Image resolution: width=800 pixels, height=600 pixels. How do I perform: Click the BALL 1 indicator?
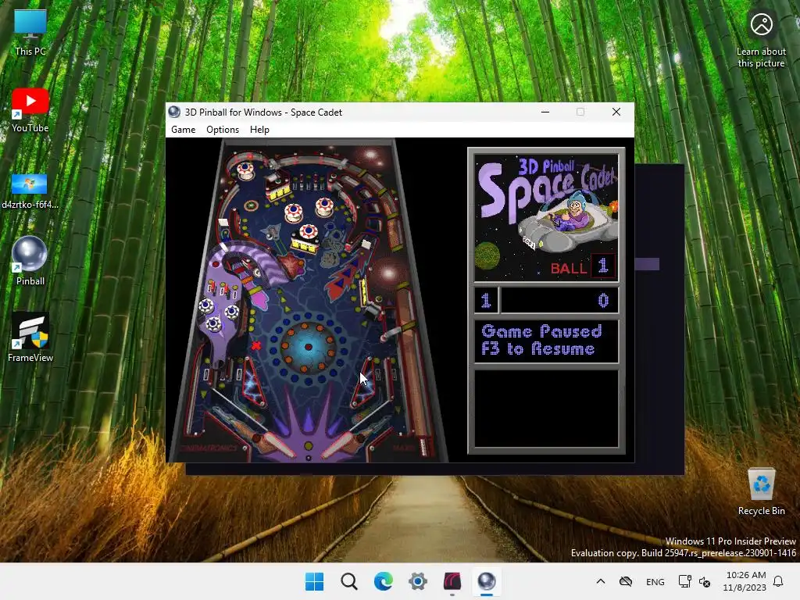tap(583, 267)
